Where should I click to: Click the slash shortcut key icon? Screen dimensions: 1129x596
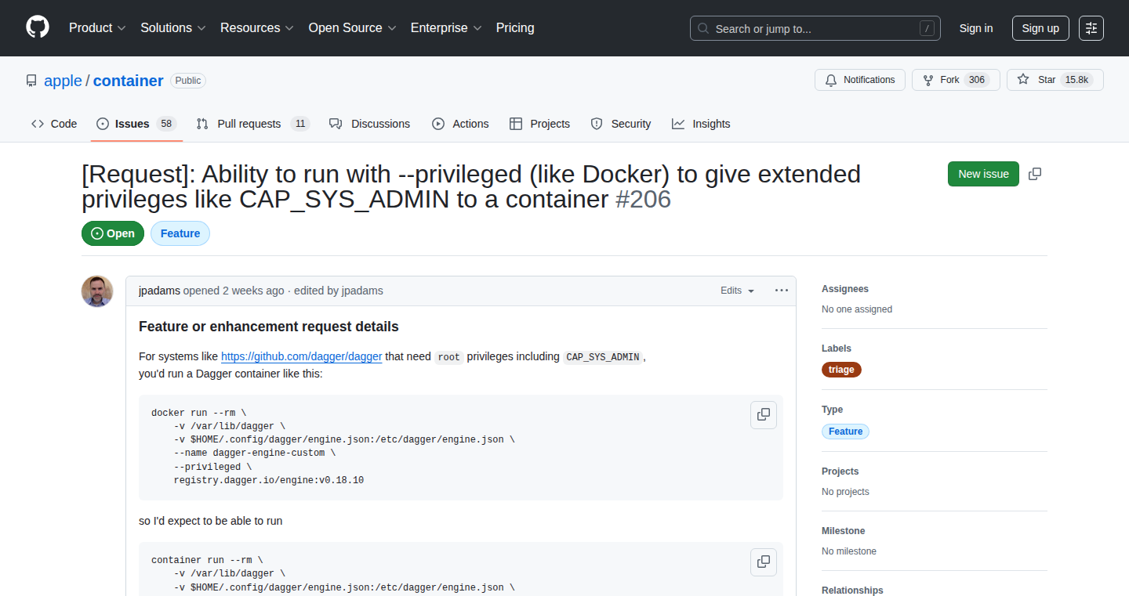pyautogui.click(x=928, y=29)
